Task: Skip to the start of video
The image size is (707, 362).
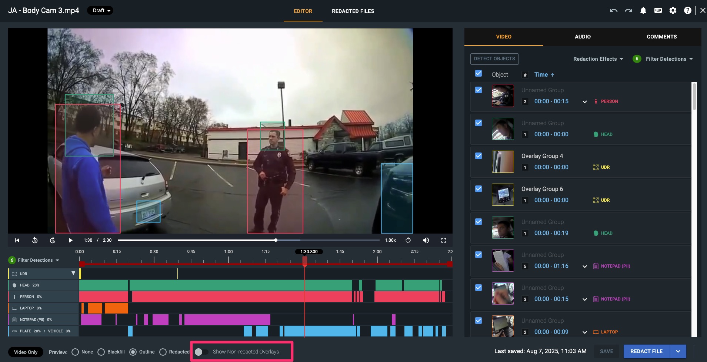Action: point(17,240)
